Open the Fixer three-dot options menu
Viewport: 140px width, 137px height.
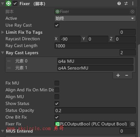133,3
